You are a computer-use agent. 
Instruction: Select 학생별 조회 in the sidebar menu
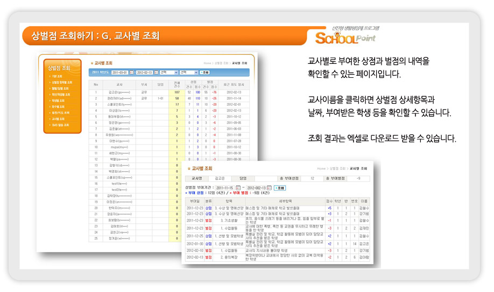(58, 100)
